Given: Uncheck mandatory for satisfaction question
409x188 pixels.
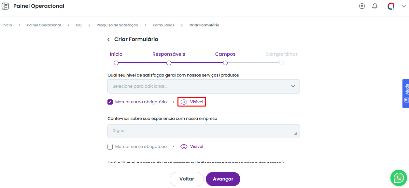Looking at the screenshot, I should (110, 102).
